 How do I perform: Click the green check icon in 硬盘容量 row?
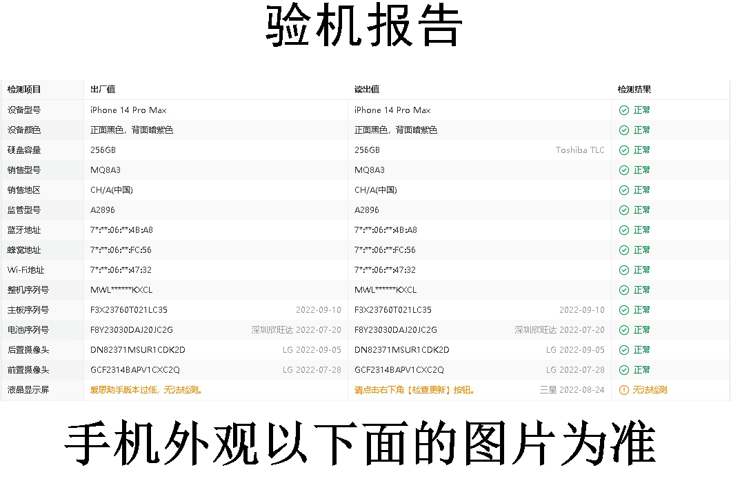[624, 150]
